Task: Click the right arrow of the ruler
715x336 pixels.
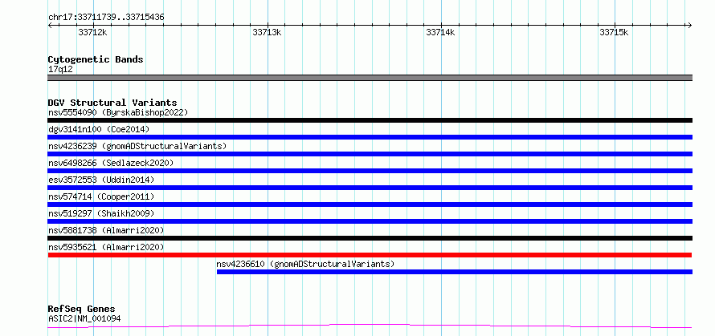Action: (690, 25)
